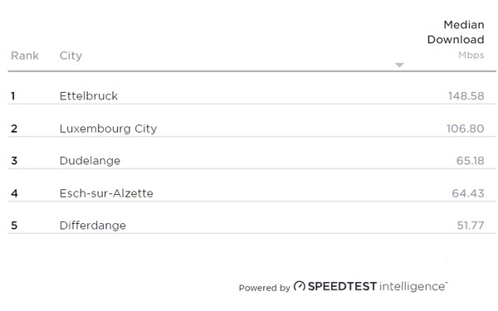
Task: Click the Mbps unit label
Action: [471, 56]
